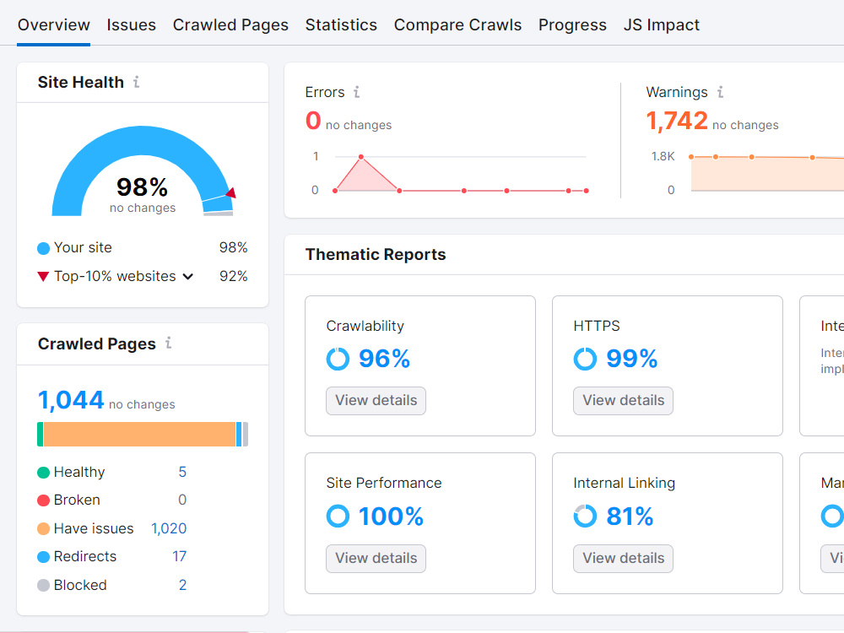The height and width of the screenshot is (633, 844).
Task: Click the blue Redirects legend dot
Action: pos(44,557)
